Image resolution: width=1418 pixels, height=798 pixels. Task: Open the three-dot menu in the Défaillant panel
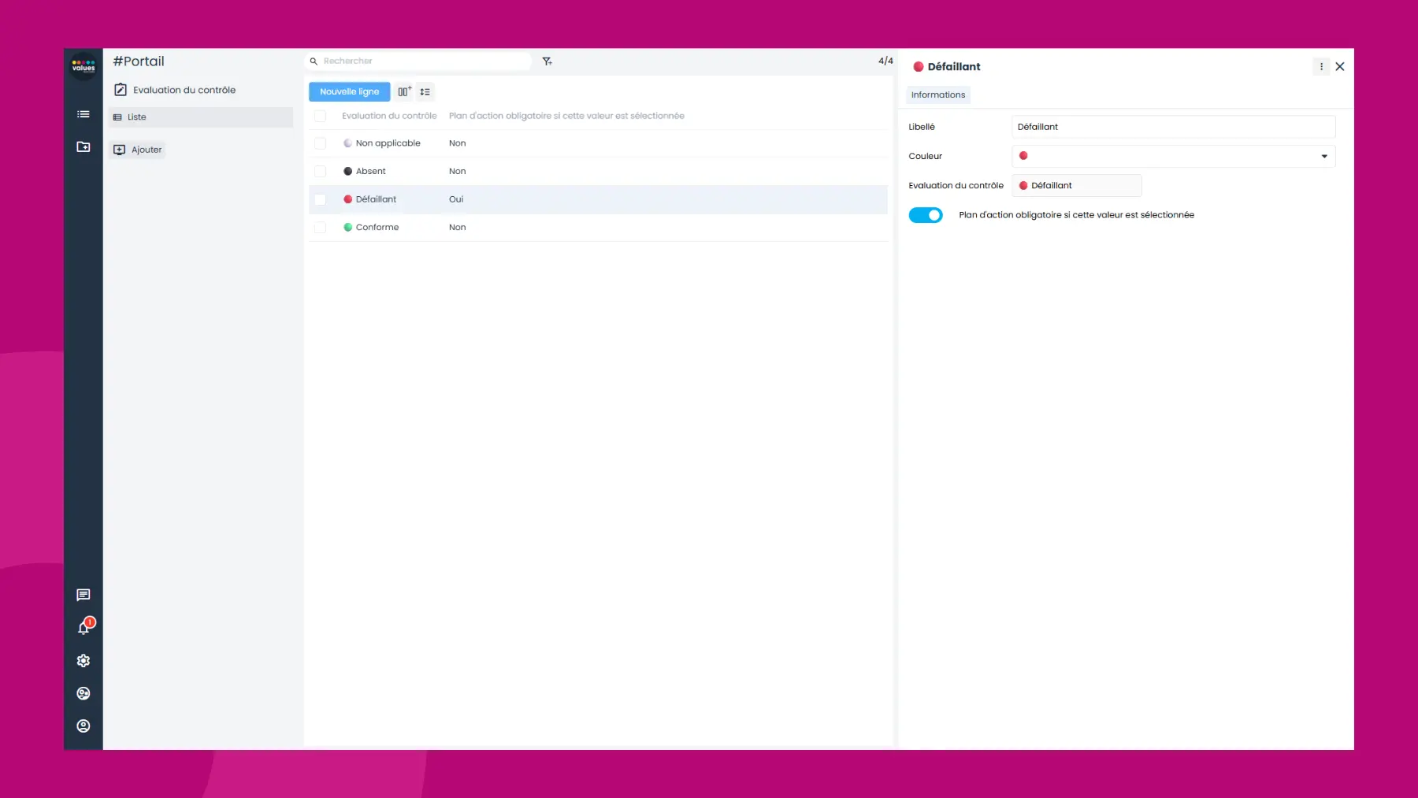[1321, 66]
